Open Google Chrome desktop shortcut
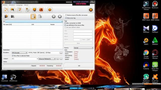The height and width of the screenshot is (90, 161). 146,54
